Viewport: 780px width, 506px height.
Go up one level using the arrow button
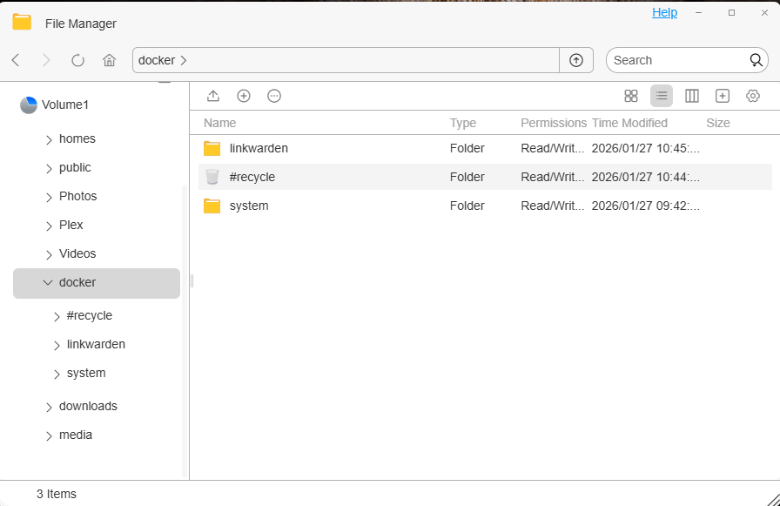(x=576, y=60)
